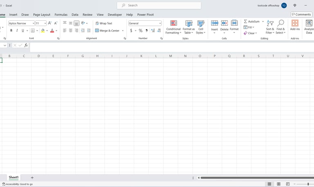314x187 pixels.
Task: Expand Format as Table menu
Action: pos(188,31)
